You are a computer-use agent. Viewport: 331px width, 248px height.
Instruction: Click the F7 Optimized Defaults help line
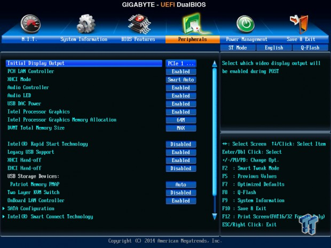253,185
